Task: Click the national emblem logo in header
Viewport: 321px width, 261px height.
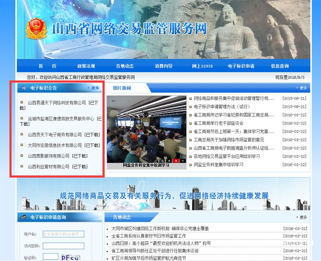Action: [37, 29]
